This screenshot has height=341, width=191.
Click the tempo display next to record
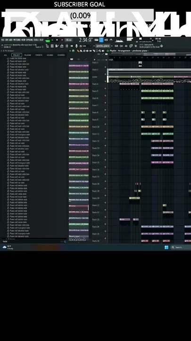69,40
